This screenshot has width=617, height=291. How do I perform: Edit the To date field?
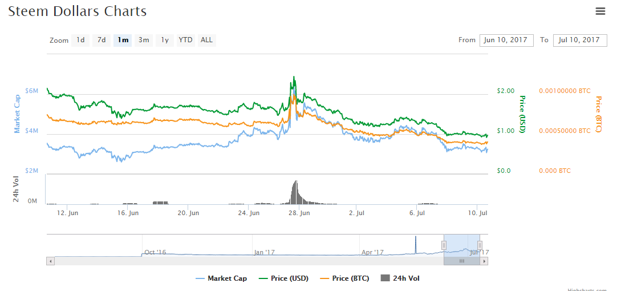580,40
